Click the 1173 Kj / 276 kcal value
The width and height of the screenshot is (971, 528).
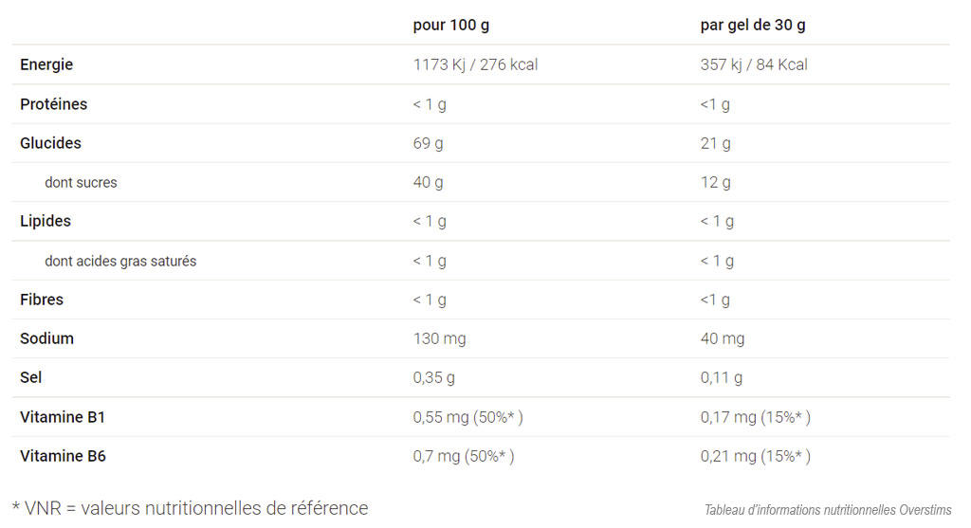click(475, 64)
